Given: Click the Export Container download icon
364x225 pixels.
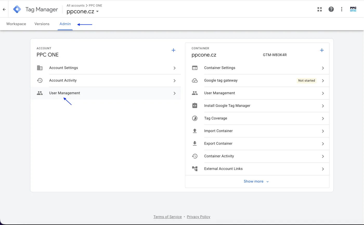Looking at the screenshot, I should pyautogui.click(x=195, y=143).
